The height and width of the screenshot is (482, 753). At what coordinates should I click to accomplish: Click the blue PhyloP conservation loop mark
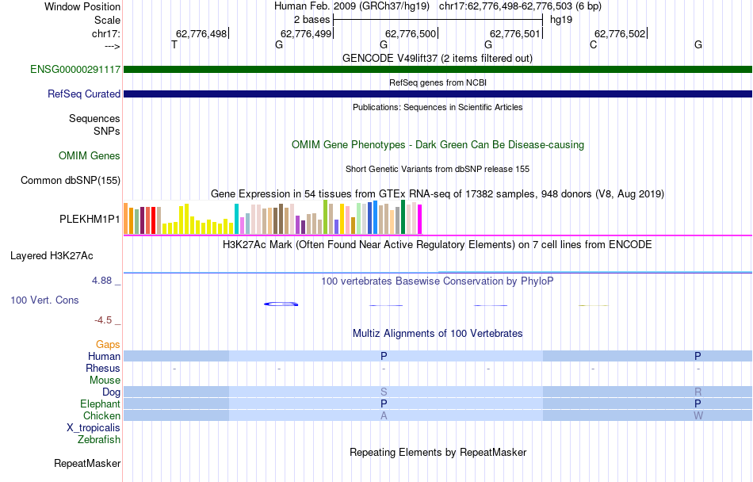pos(281,304)
